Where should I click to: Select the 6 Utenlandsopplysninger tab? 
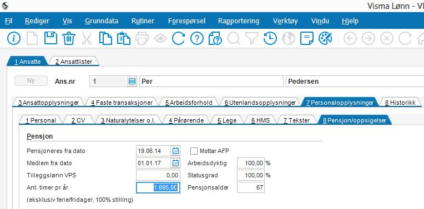260,103
